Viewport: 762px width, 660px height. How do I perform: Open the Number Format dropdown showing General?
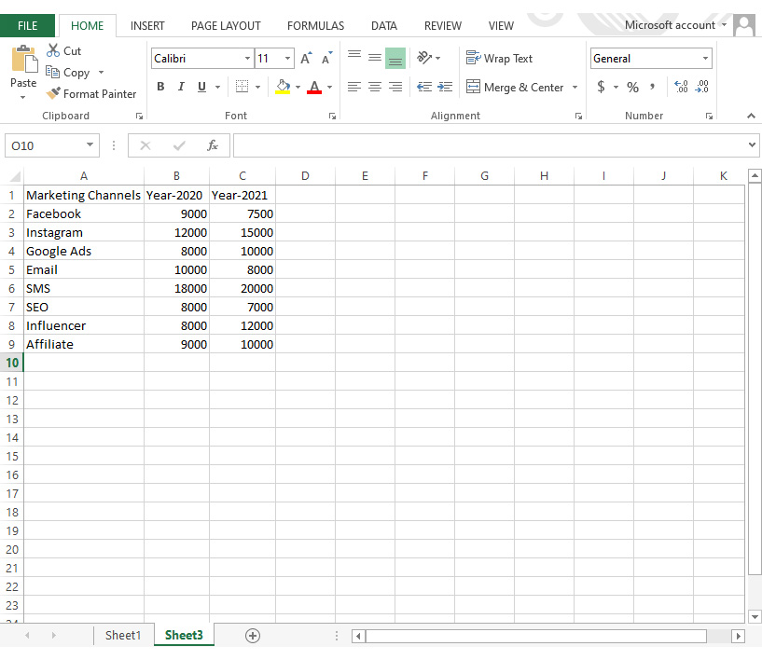tap(705, 58)
